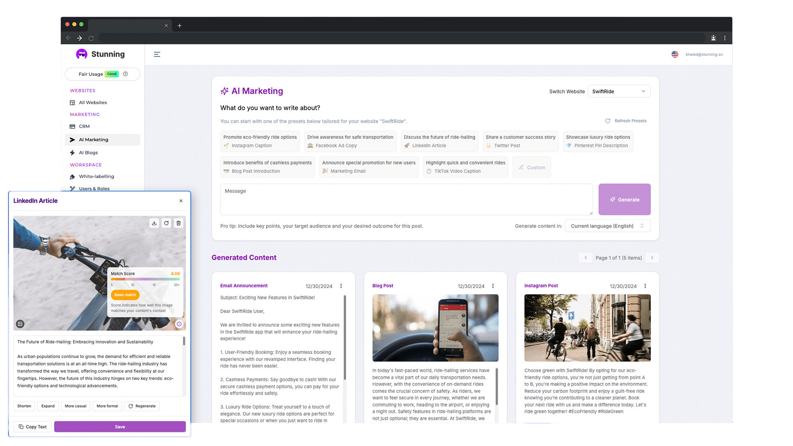
Task: Regenerate the LinkedIn Article image
Action: pyautogui.click(x=166, y=223)
